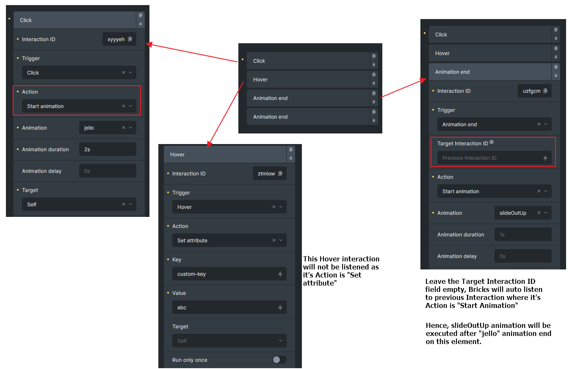Clear the jello animation selection
The height and width of the screenshot is (369, 583).
[124, 128]
